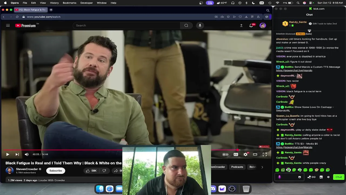Open emoji picker smiley in Kick chat
Screen dimensions: 346x195
(x=300, y=177)
